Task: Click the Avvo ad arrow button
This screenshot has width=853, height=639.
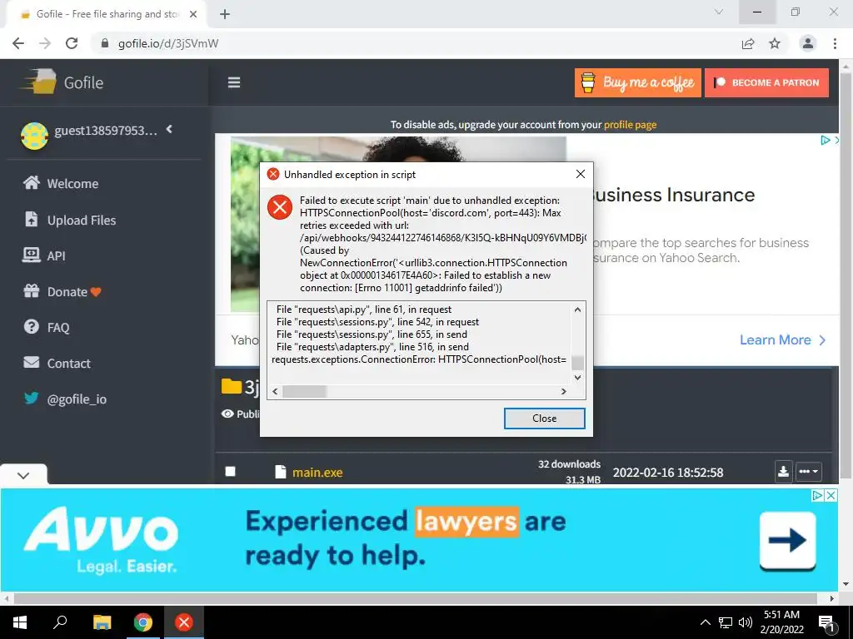Action: point(787,540)
